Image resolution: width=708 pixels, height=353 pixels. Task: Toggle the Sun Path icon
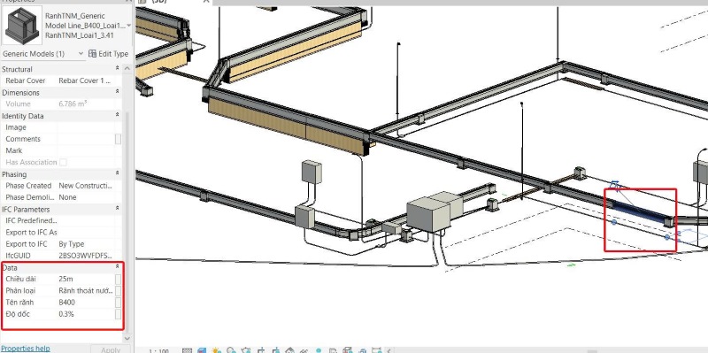(217, 350)
